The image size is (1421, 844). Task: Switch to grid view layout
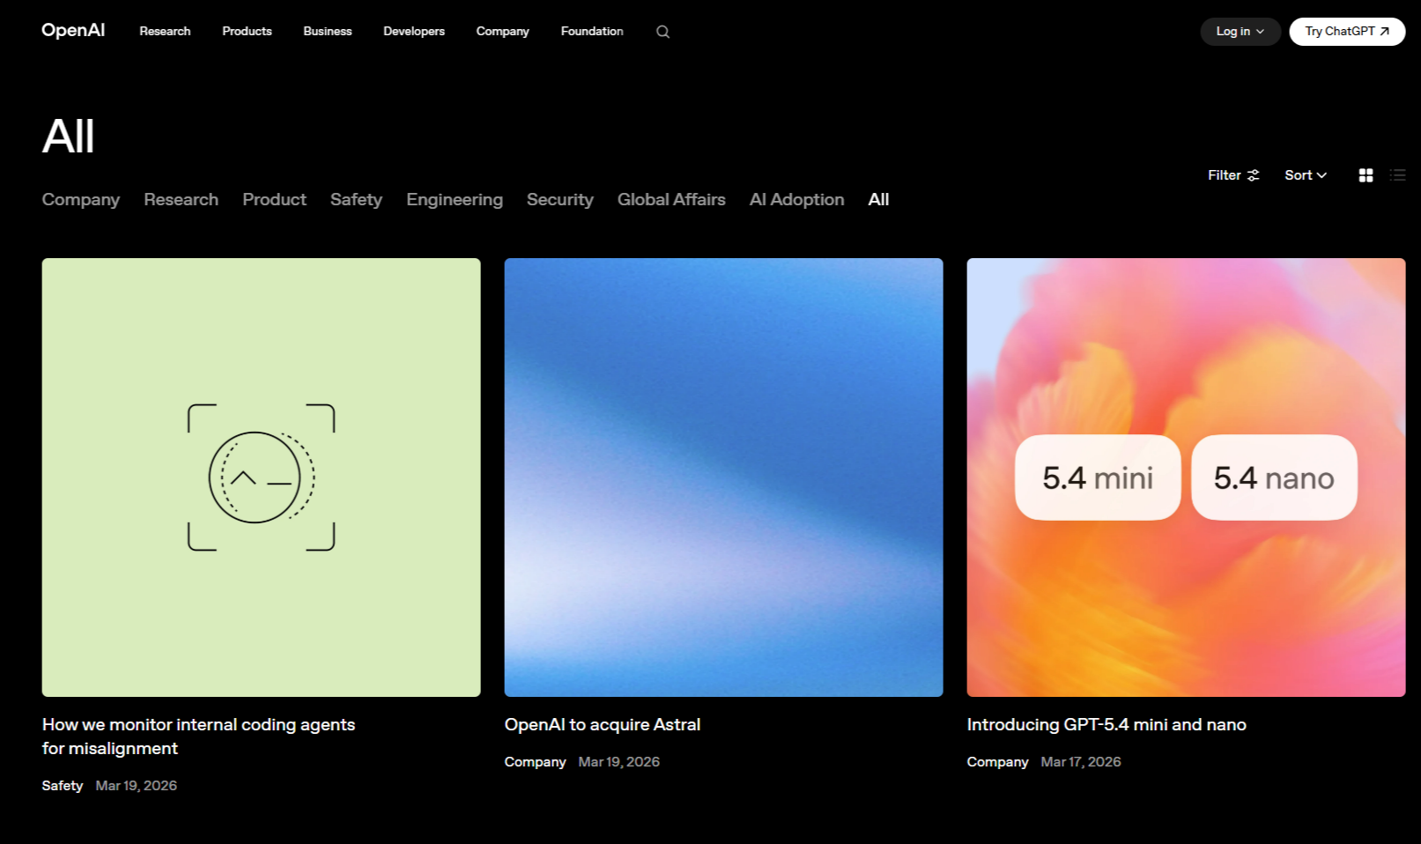[x=1365, y=175]
